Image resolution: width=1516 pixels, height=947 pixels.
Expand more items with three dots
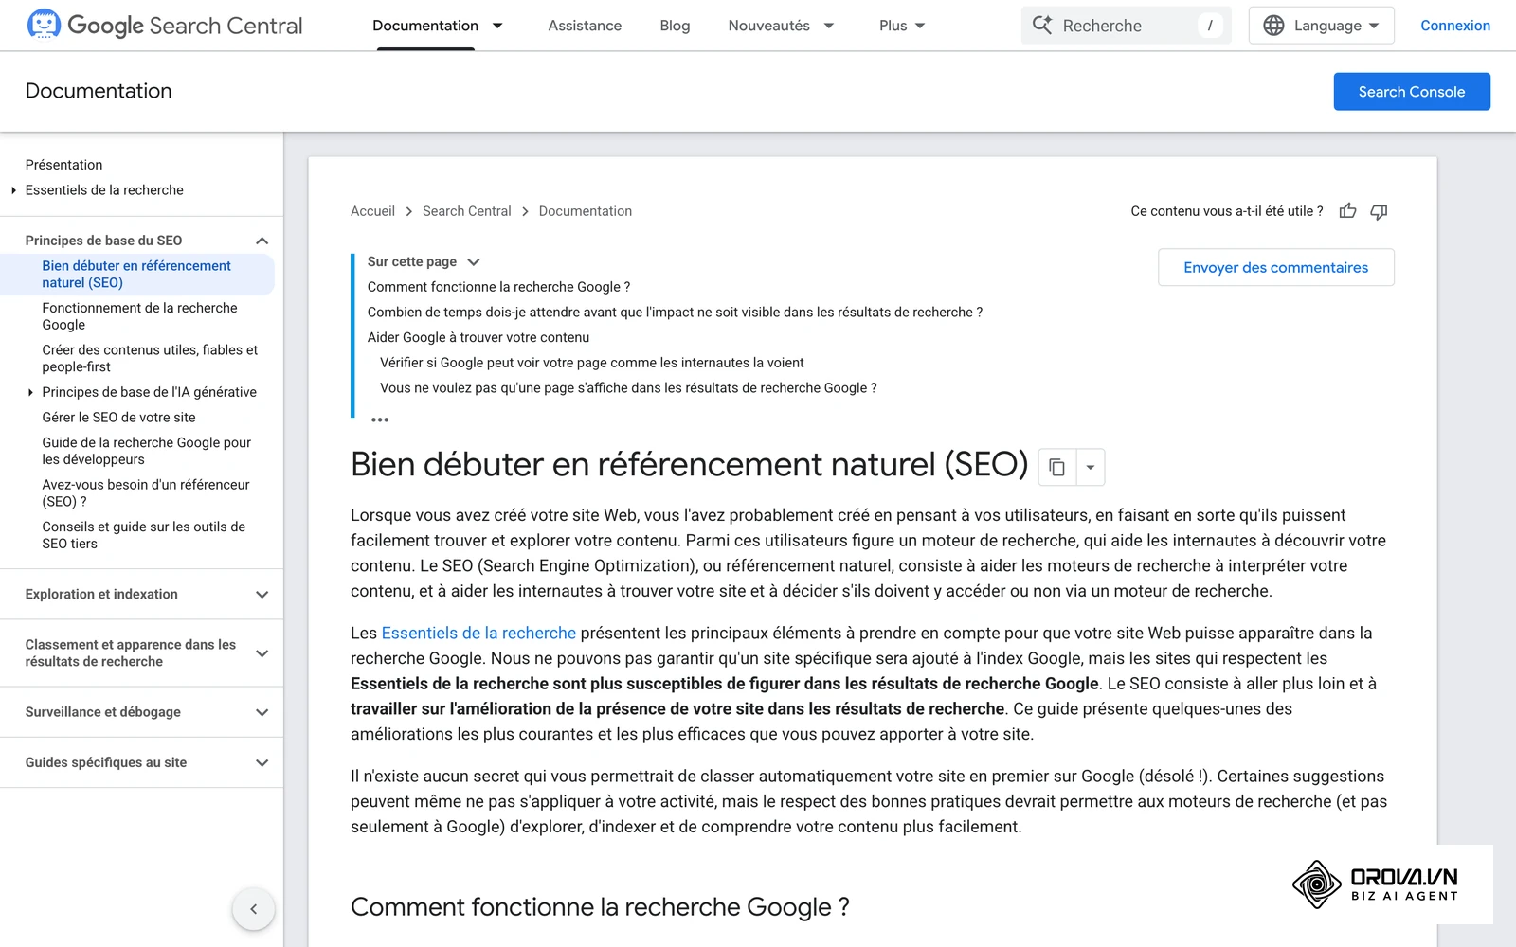click(380, 419)
